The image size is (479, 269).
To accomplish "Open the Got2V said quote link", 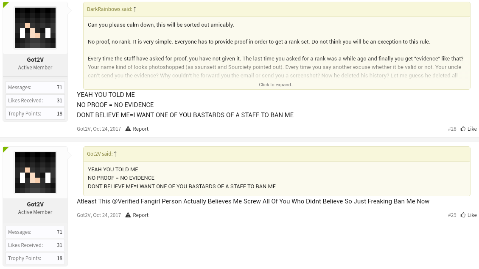I will (x=100, y=154).
